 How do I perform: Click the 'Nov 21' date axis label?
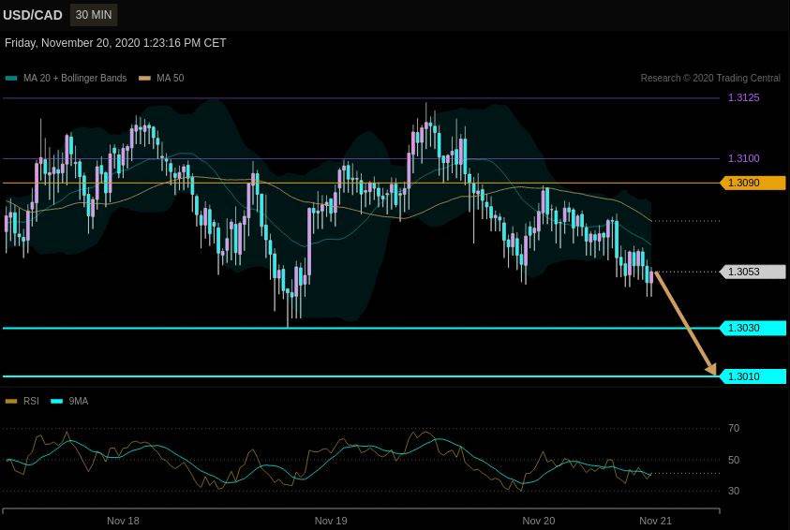(x=655, y=521)
